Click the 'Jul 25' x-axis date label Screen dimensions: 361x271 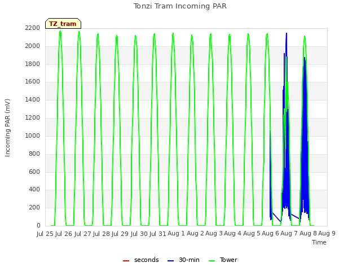pos(45,234)
